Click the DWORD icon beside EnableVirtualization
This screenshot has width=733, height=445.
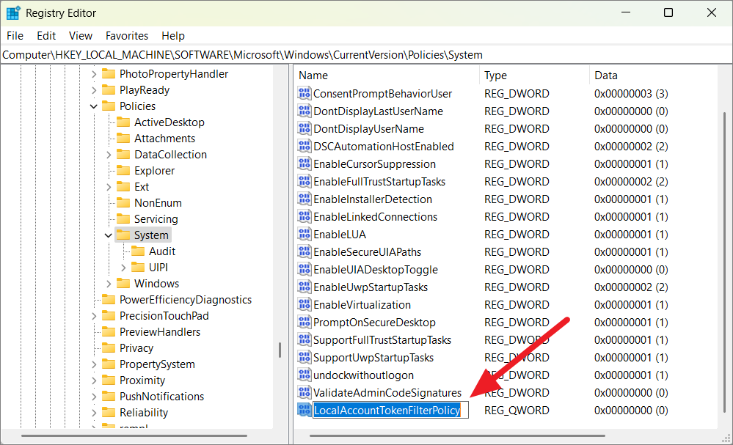pyautogui.click(x=304, y=304)
